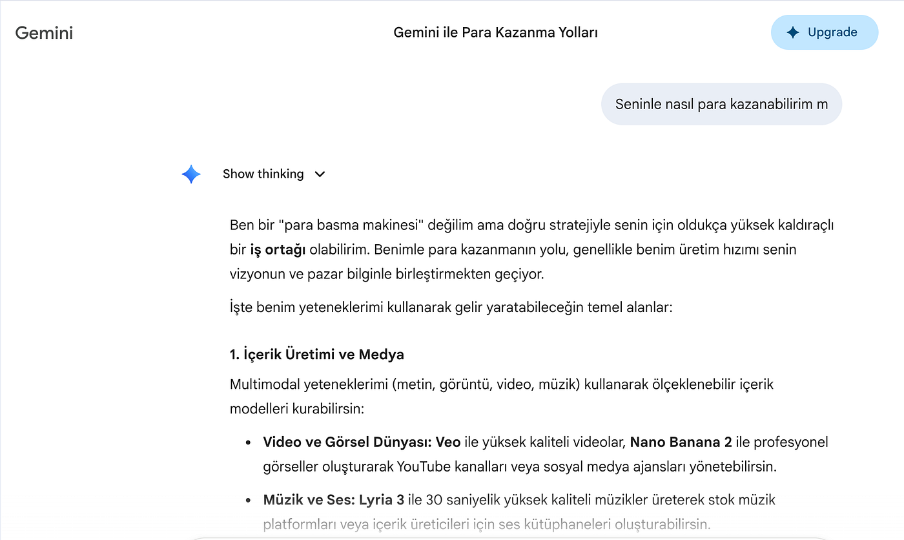
Task: Open the conversation title Gemini ile Para Kazanma Yolları
Action: (495, 32)
